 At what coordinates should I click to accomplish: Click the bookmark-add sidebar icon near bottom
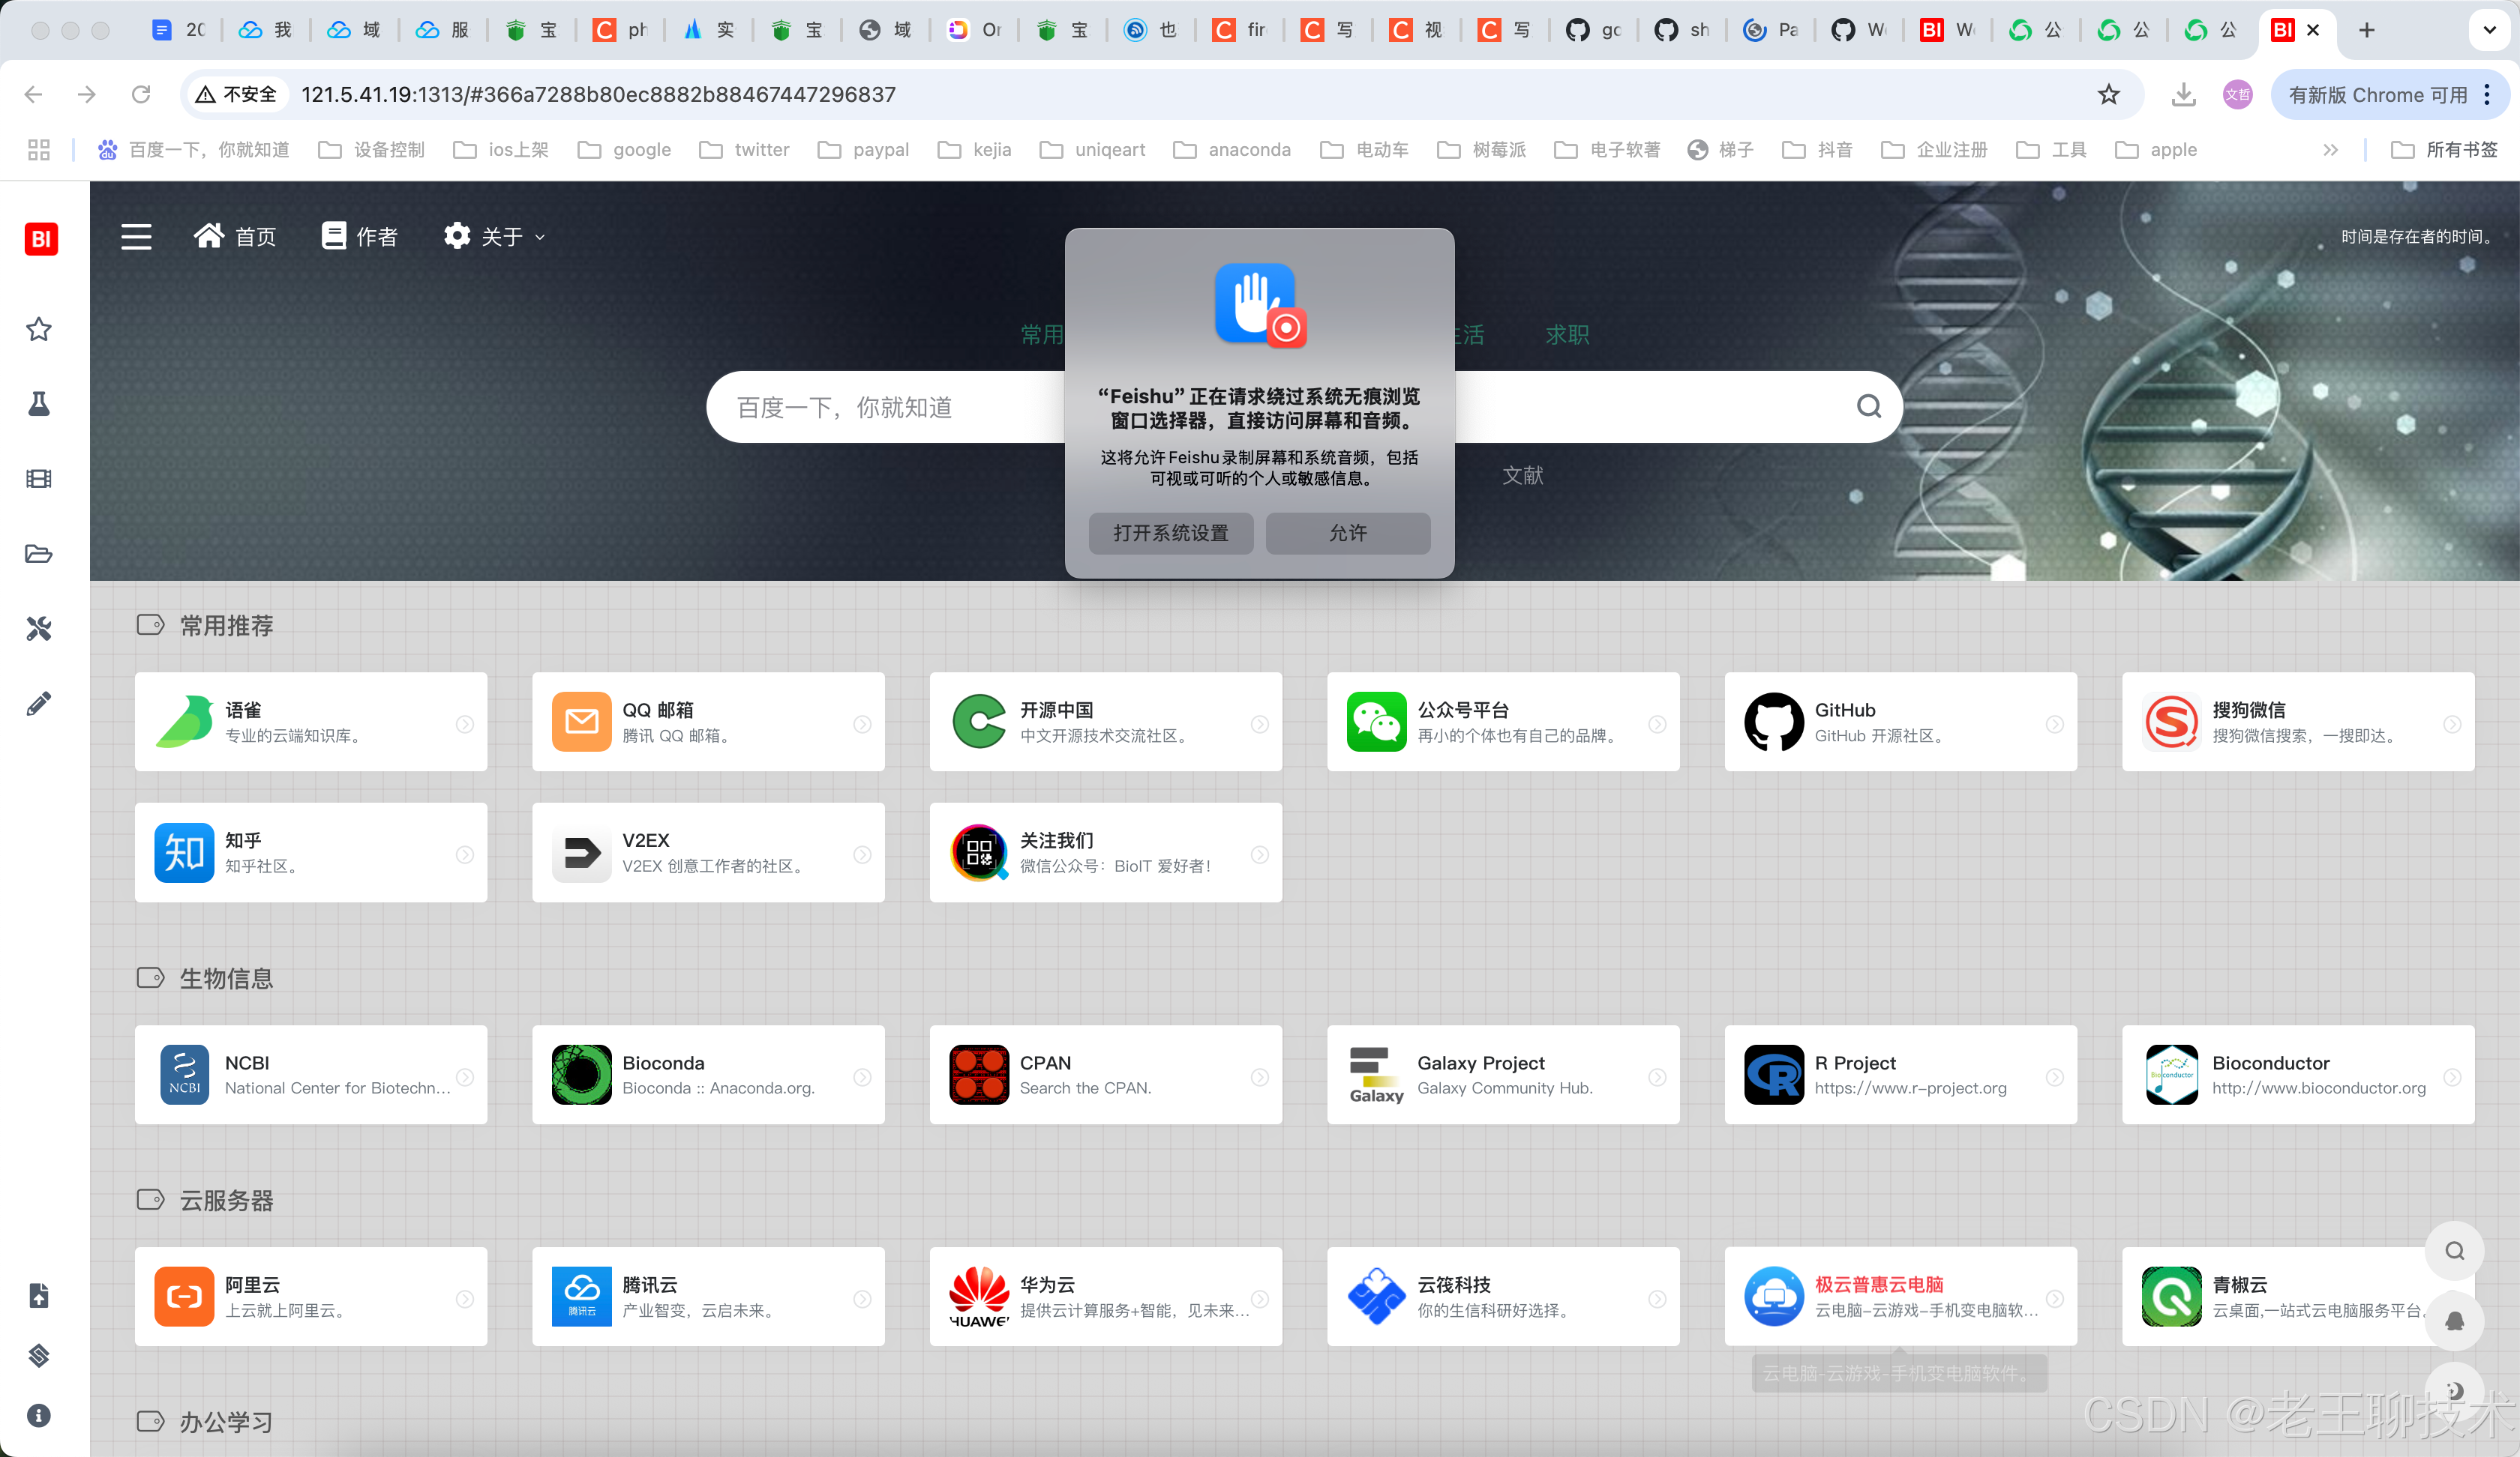(x=39, y=1296)
